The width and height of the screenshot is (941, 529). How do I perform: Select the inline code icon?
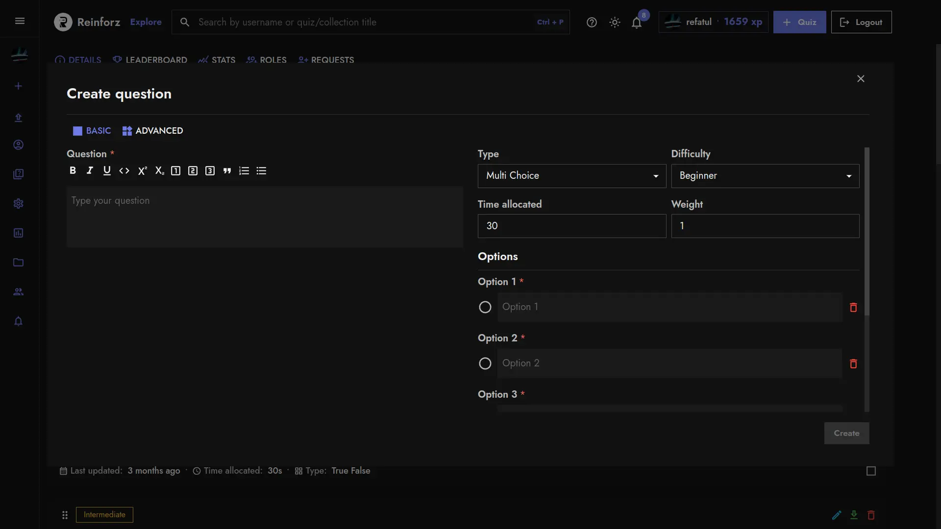click(x=124, y=170)
